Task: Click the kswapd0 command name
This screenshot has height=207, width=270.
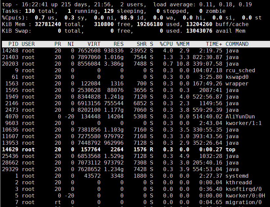Action: (237, 77)
